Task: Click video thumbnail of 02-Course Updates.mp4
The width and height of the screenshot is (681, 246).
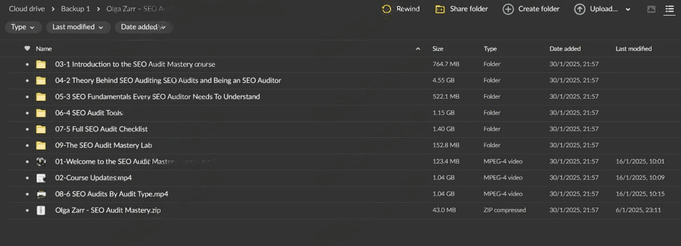Action: pos(41,178)
